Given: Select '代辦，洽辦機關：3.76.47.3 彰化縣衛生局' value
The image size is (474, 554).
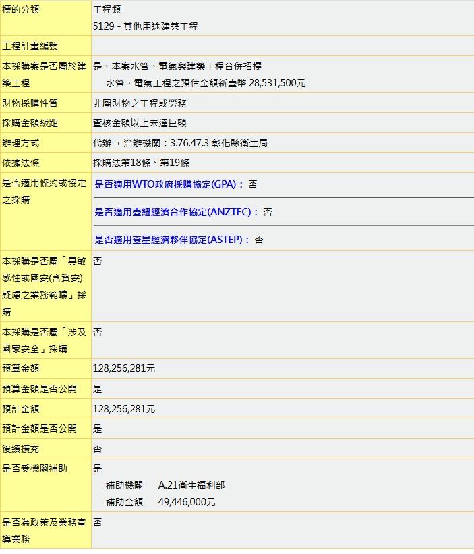Looking at the screenshot, I should point(180,143).
